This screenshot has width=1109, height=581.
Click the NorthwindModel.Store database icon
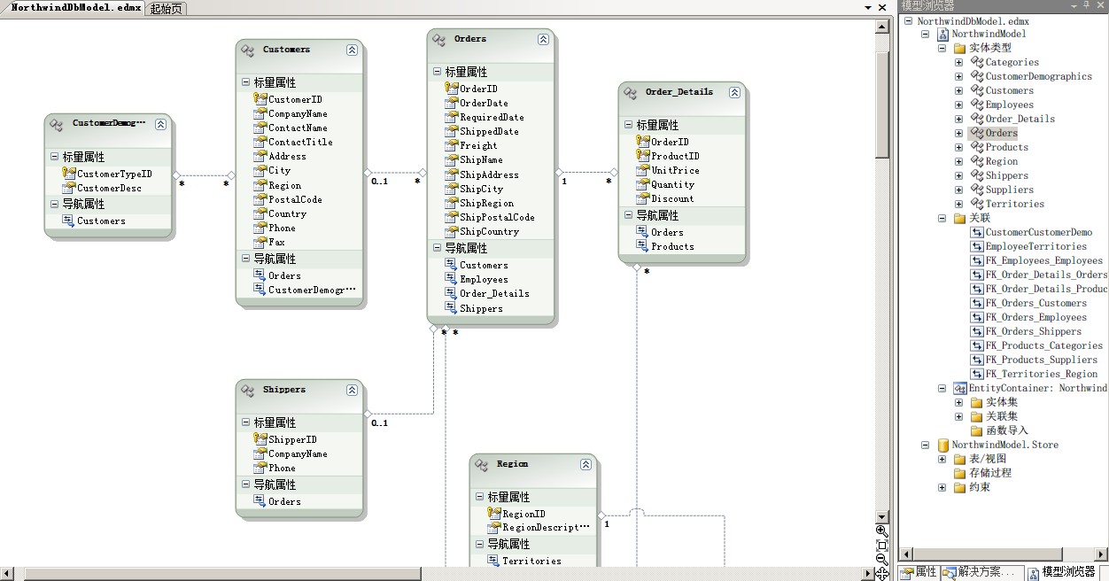[942, 445]
